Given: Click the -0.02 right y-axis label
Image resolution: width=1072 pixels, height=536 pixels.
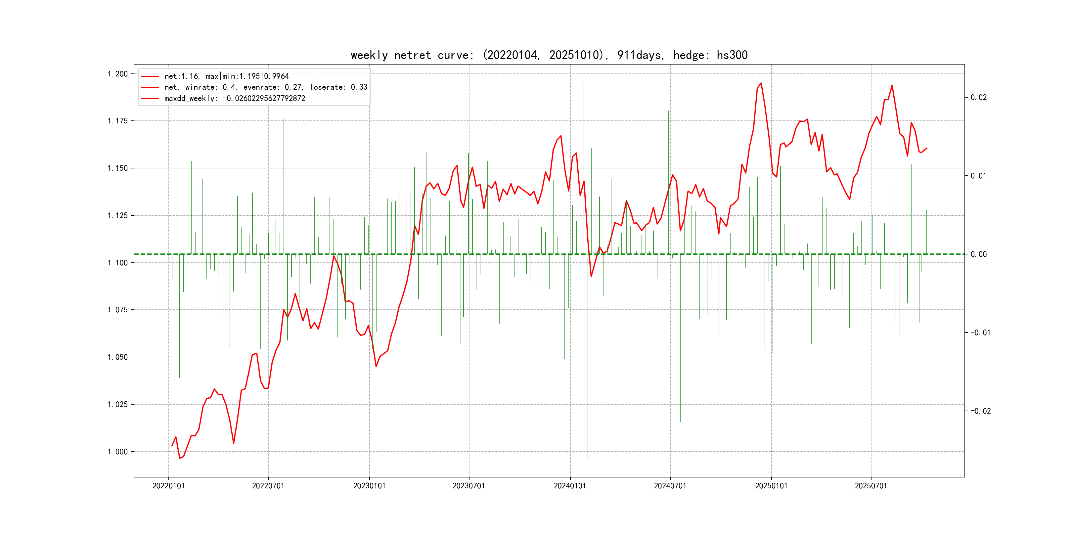Looking at the screenshot, I should pos(980,411).
